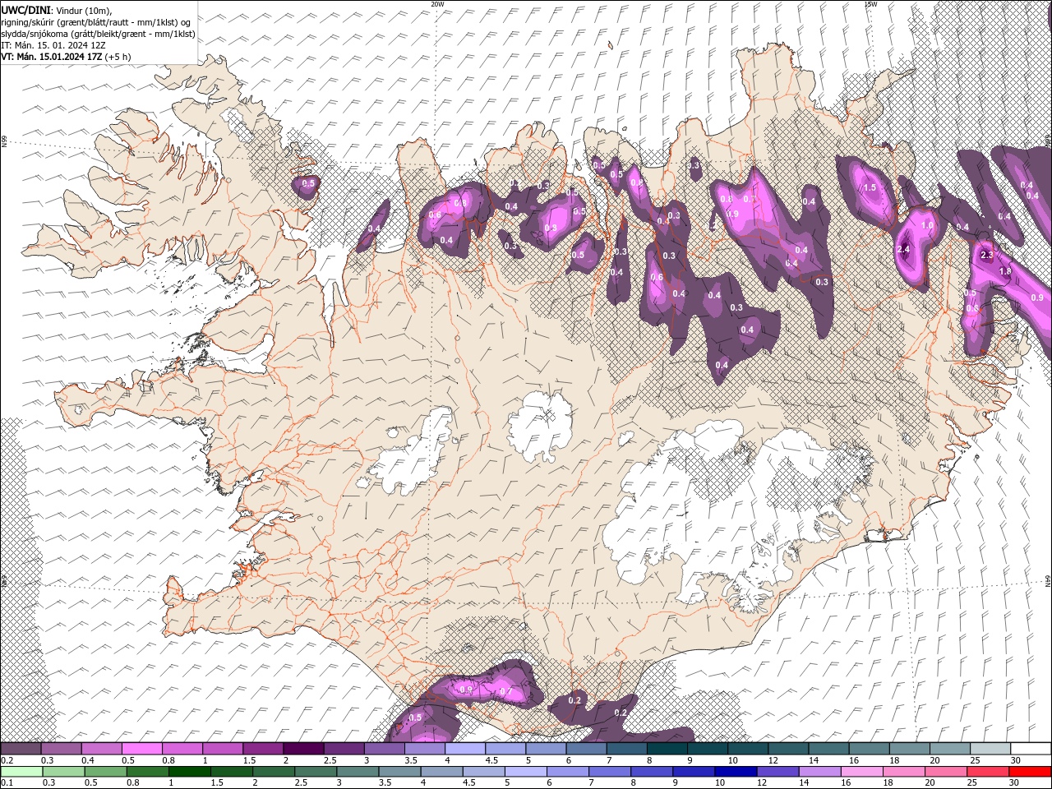Click the 1.5 precipitation value on the map
Viewport: 1052px width, 789px height.
click(870, 187)
